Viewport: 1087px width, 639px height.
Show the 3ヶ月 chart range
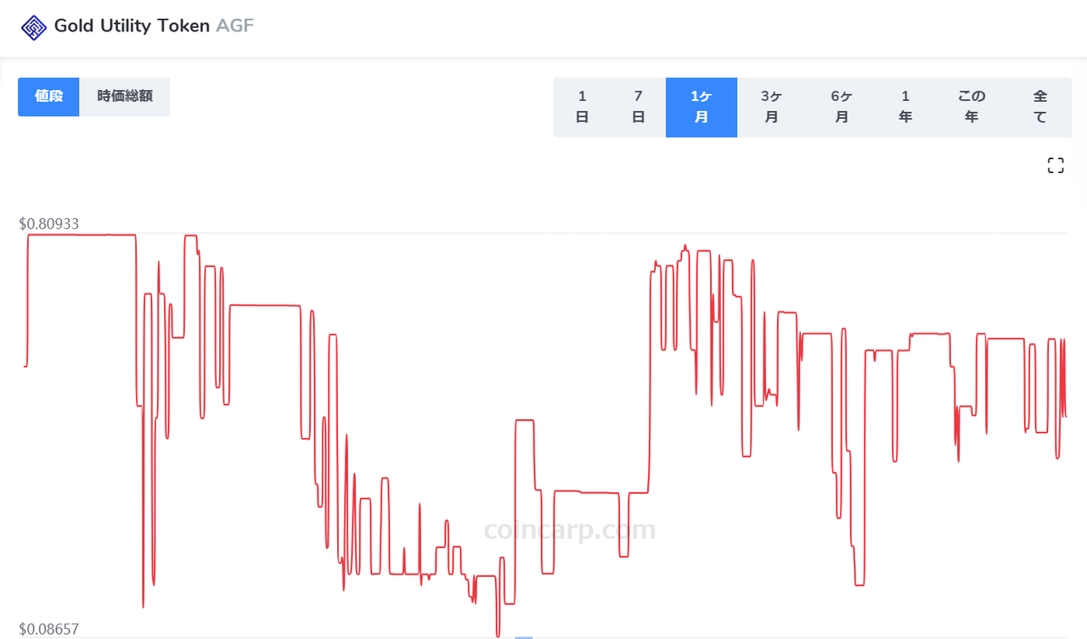(x=771, y=107)
